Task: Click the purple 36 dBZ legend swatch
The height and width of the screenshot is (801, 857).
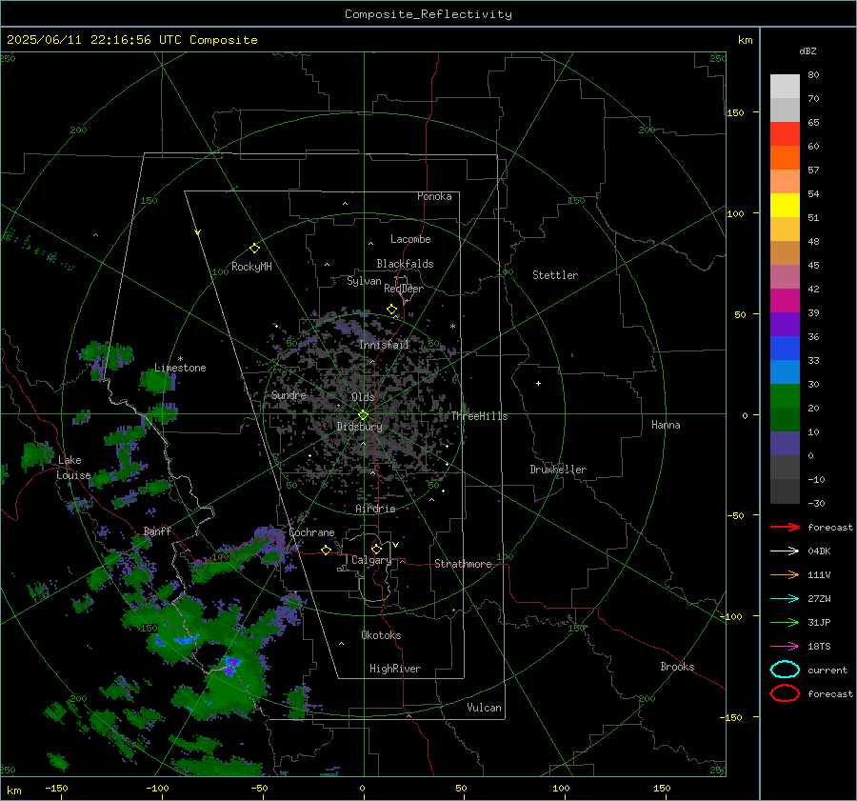Action: click(x=785, y=325)
